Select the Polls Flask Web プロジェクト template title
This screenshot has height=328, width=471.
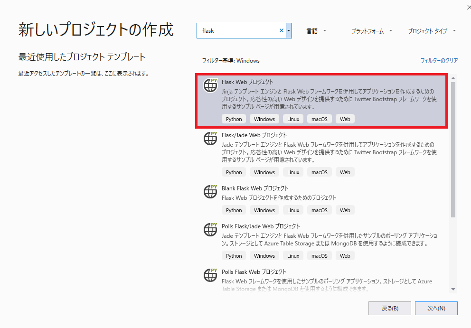click(x=254, y=272)
